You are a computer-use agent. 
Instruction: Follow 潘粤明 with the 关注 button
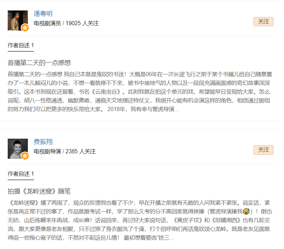point(263,22)
